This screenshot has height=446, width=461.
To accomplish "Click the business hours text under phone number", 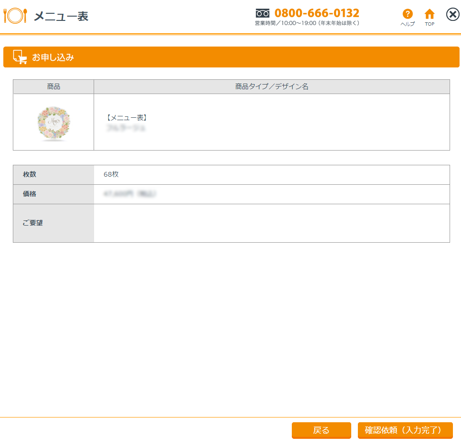I will (307, 23).
